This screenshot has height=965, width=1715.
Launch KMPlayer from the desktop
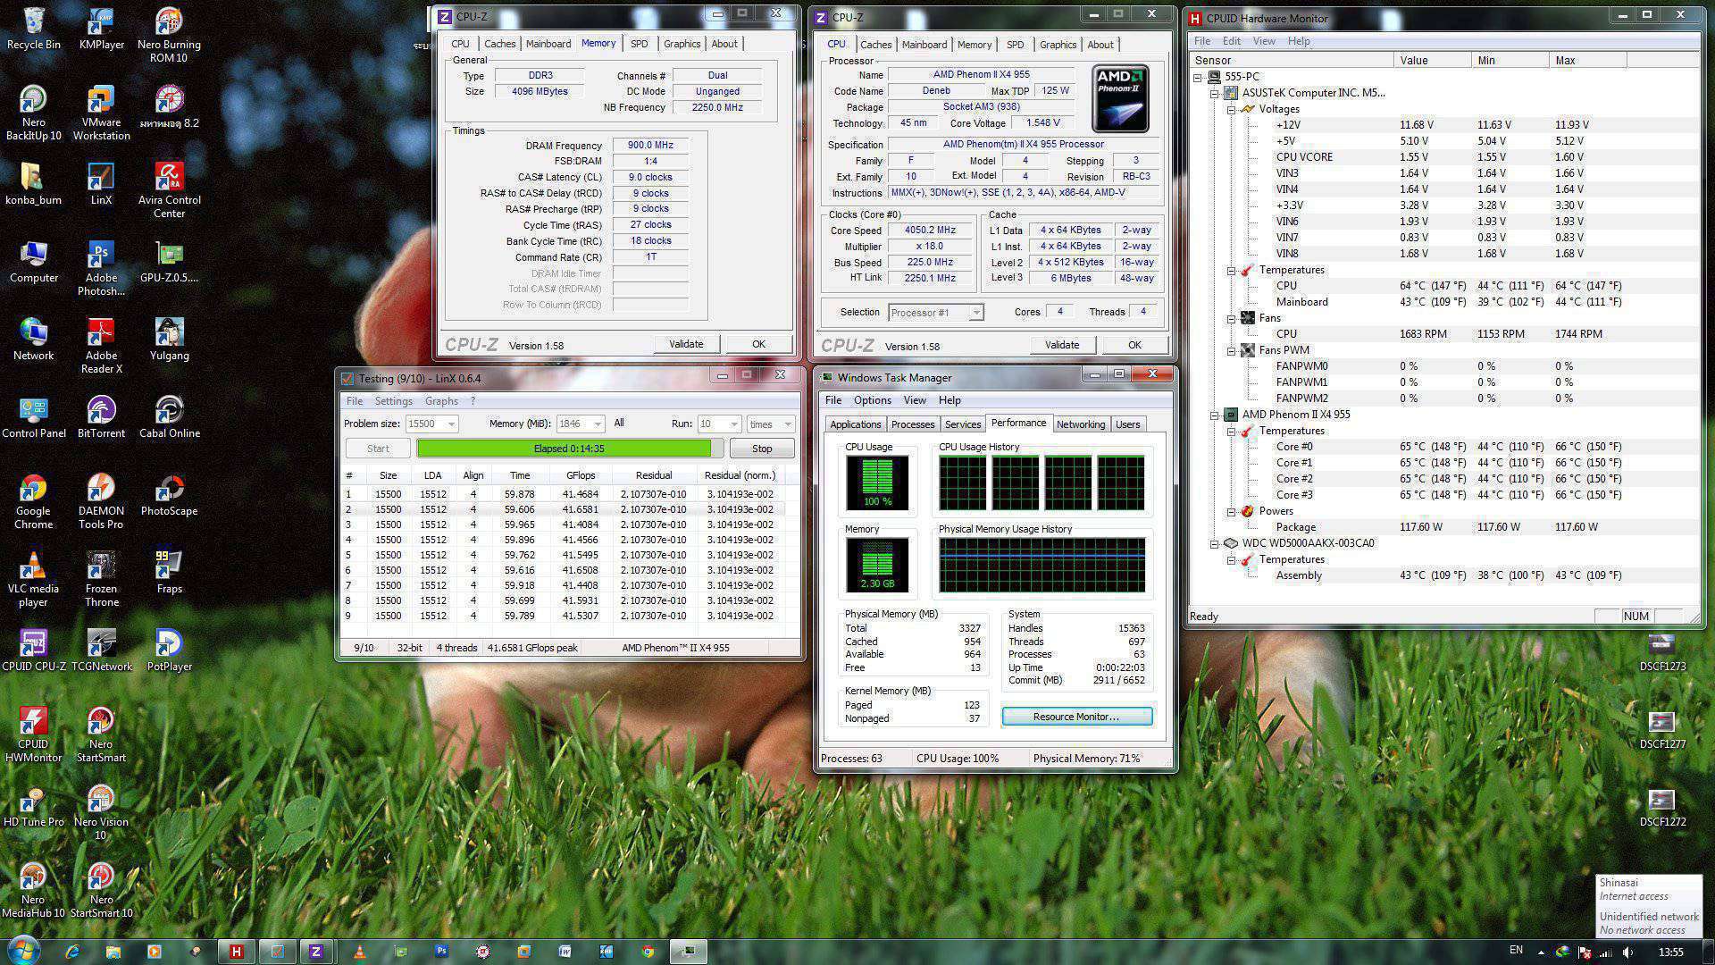(x=101, y=29)
